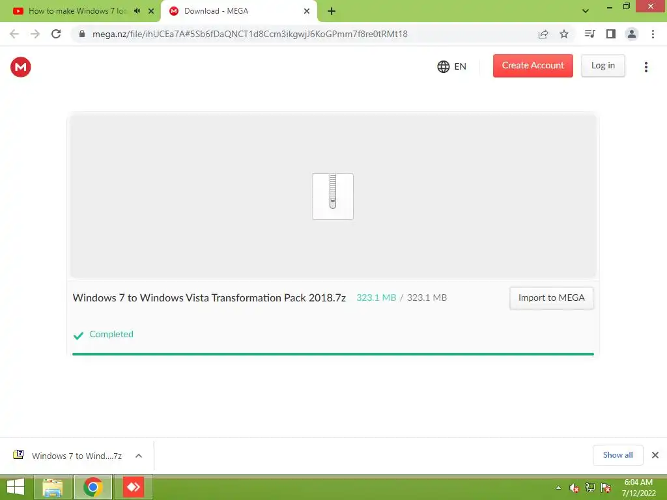Open the Action Center flag icon
The image size is (667, 500).
606,488
